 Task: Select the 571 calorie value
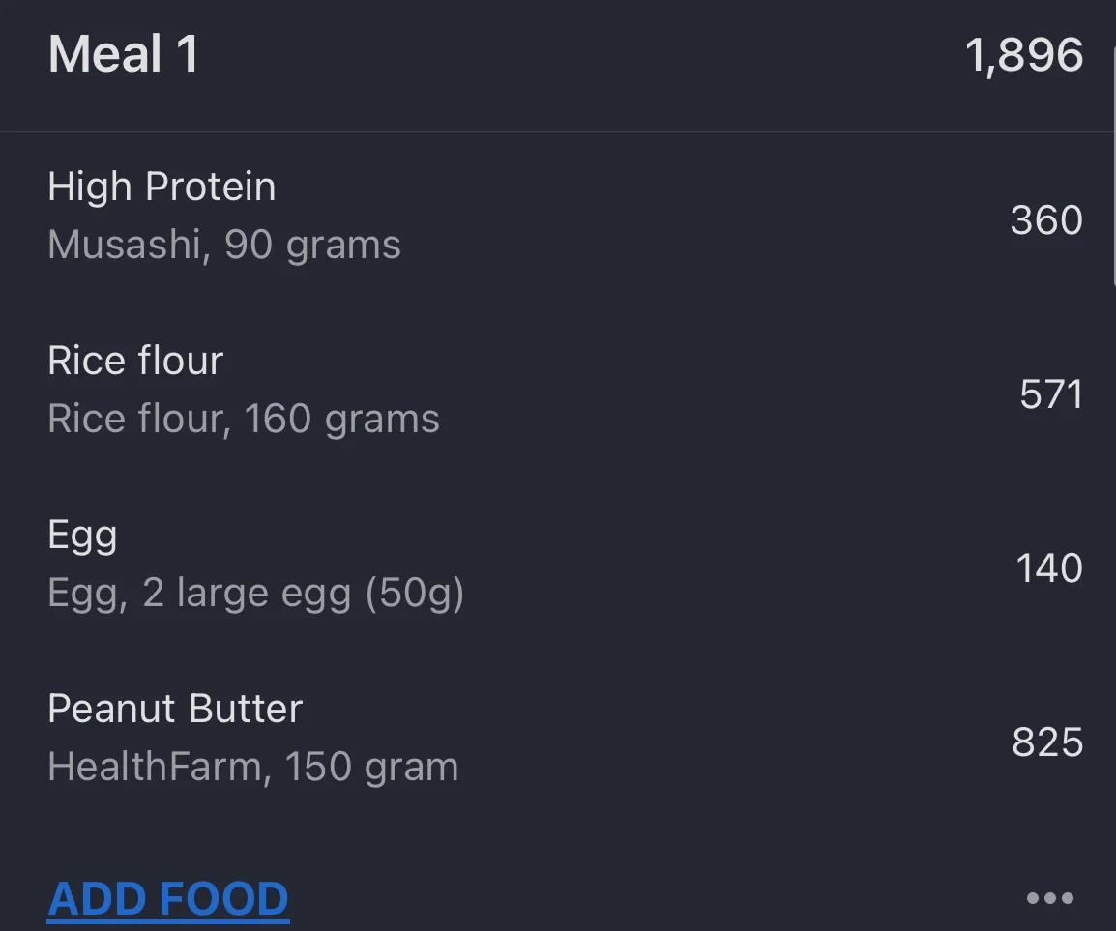coord(1051,394)
